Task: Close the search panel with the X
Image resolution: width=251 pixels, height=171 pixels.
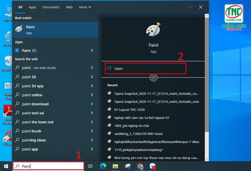Action: pos(201,7)
